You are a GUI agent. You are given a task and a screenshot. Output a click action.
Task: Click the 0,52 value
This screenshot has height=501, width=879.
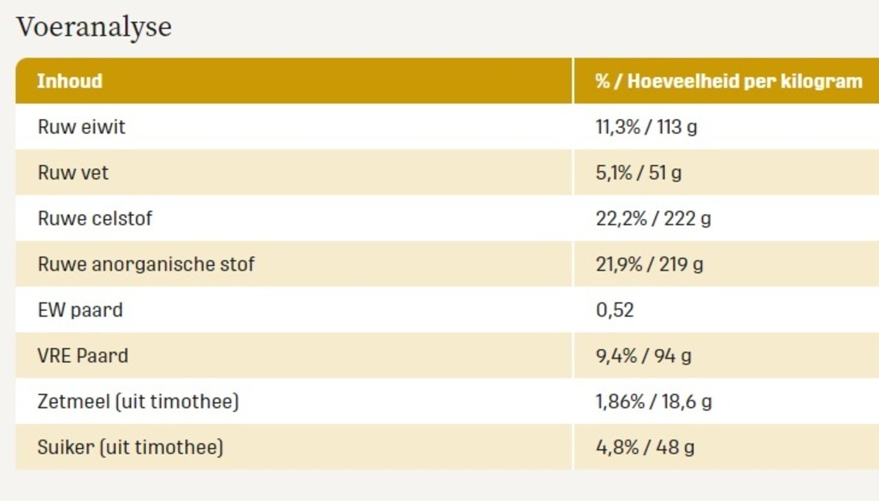(614, 310)
